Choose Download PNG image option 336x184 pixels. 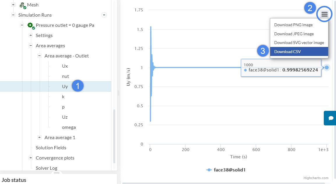pos(293,25)
